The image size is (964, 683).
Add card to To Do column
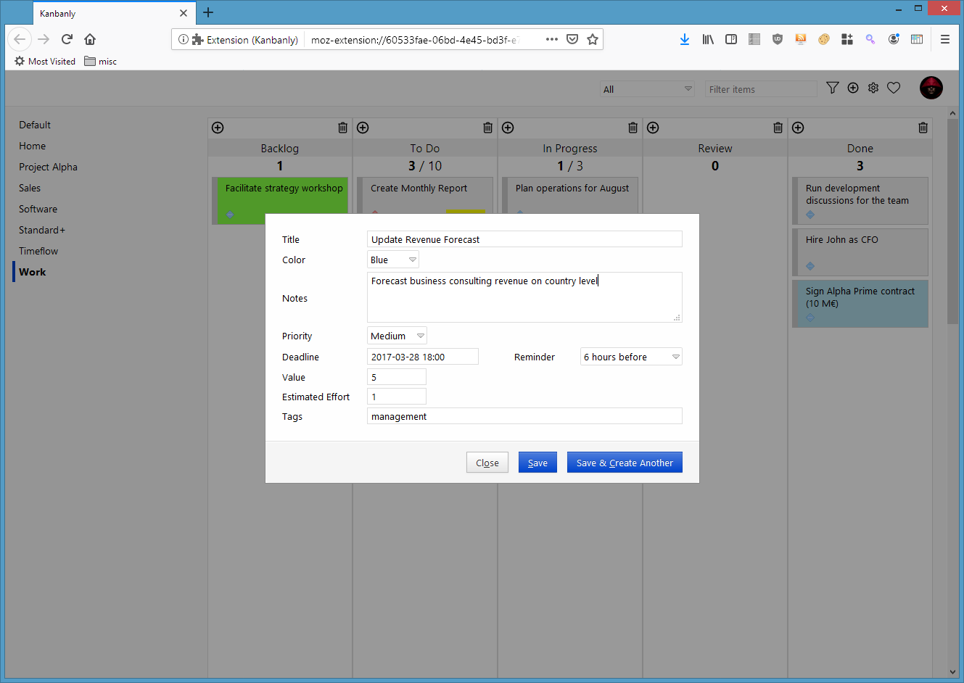point(363,128)
